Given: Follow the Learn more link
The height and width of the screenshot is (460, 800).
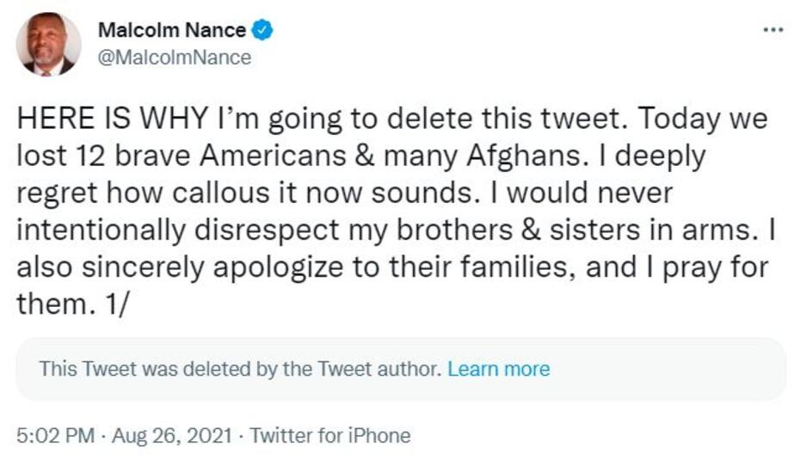Looking at the screenshot, I should (x=499, y=370).
